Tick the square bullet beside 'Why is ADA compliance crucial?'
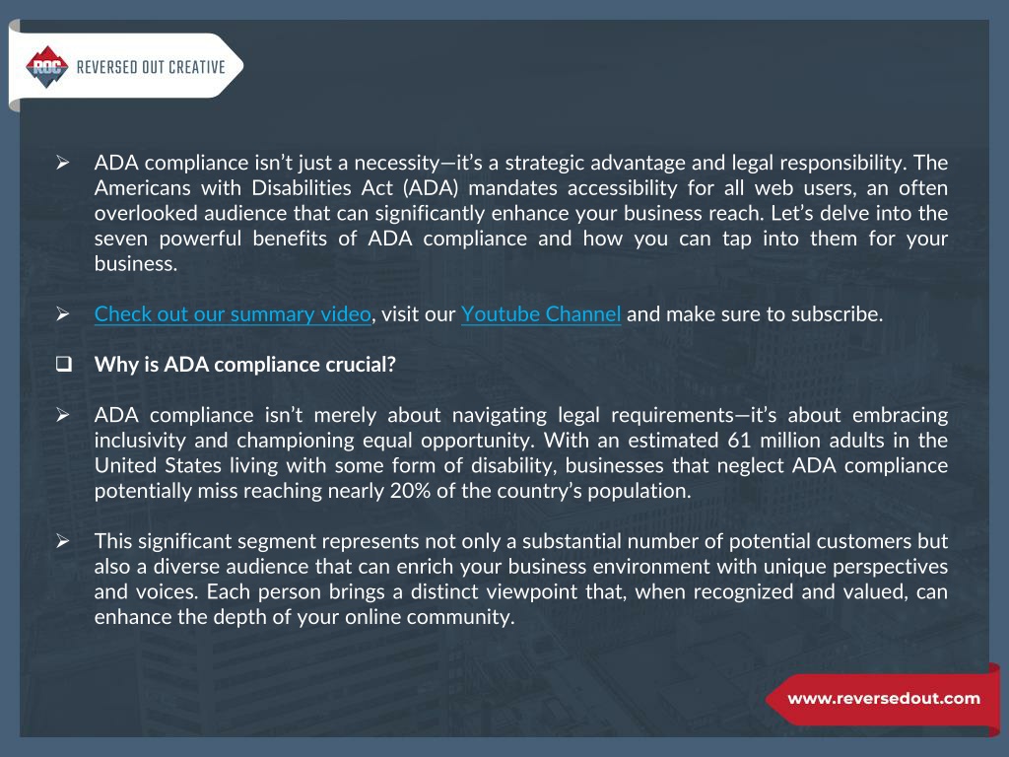1009x757 pixels. point(63,365)
